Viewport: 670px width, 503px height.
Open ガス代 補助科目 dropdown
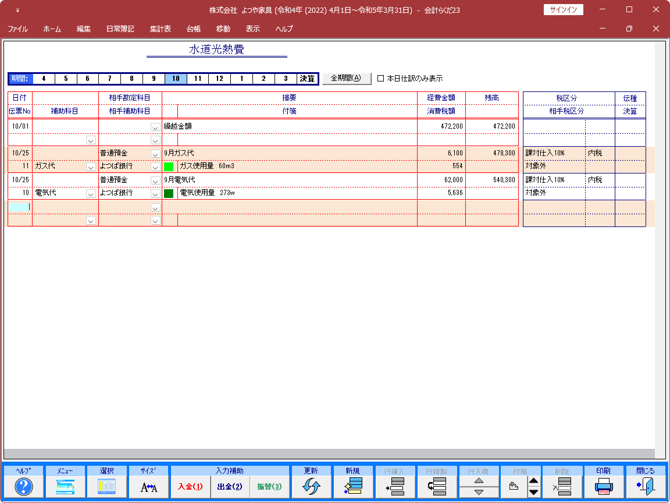pyautogui.click(x=91, y=167)
